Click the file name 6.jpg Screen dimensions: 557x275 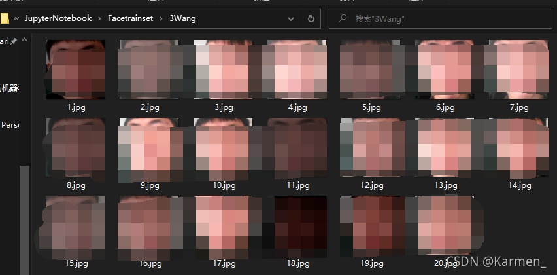tap(445, 107)
